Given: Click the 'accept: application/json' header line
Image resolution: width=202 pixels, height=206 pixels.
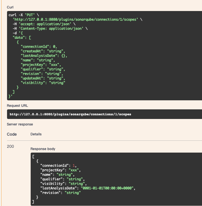Looking at the screenshot, I should [x=44, y=24].
